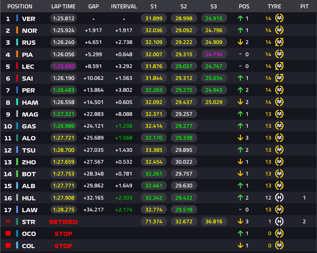Select driver name ZHO

point(29,162)
